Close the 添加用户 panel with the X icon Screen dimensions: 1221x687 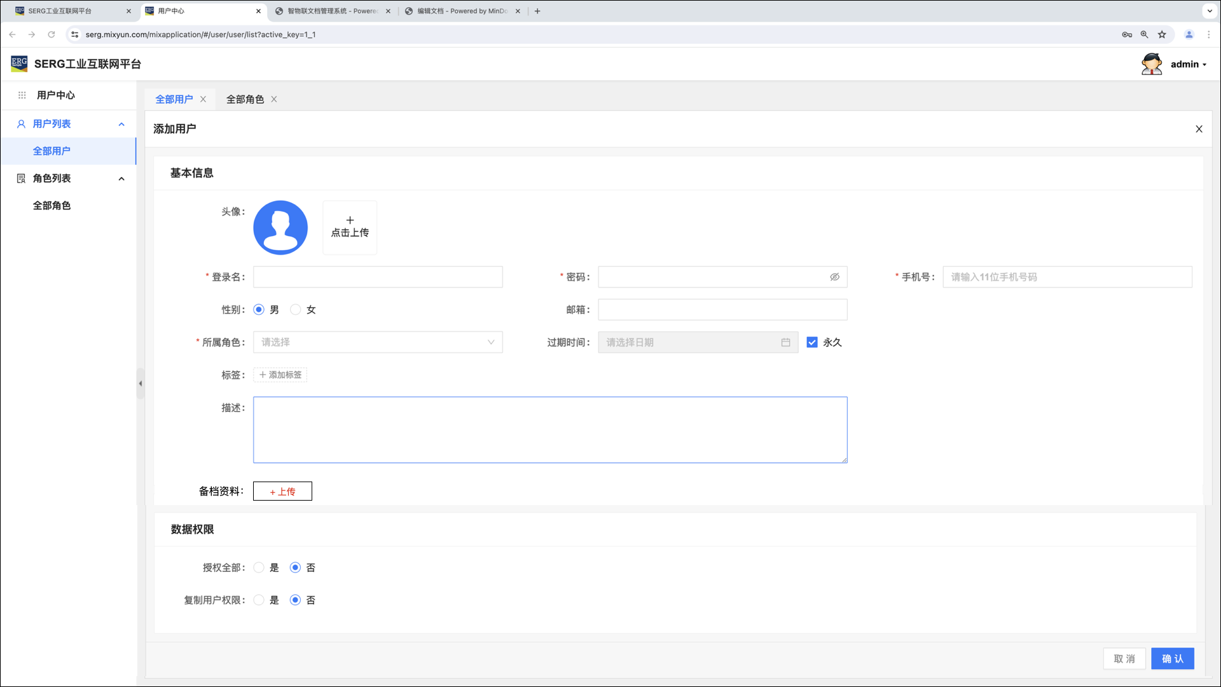[x=1199, y=129]
